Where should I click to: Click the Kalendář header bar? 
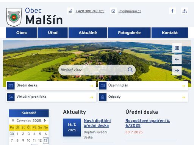pos(29,113)
